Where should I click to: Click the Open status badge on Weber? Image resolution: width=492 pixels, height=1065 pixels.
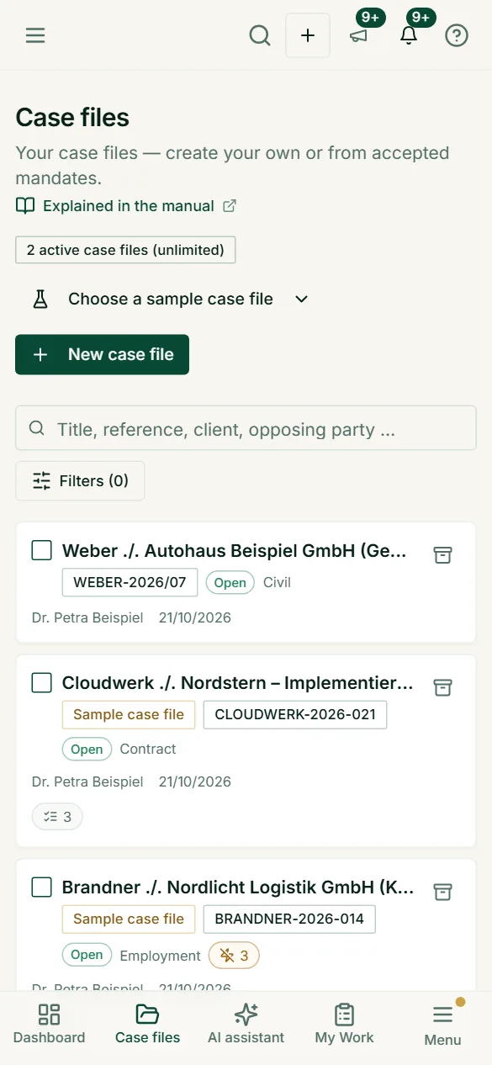pos(230,582)
